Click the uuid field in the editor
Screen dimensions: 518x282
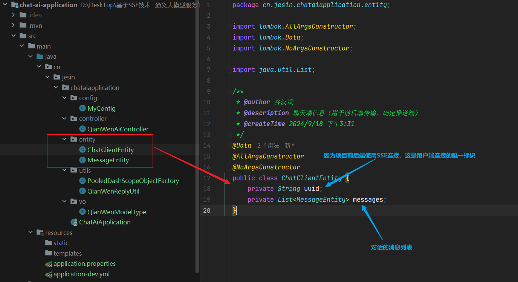pos(312,189)
